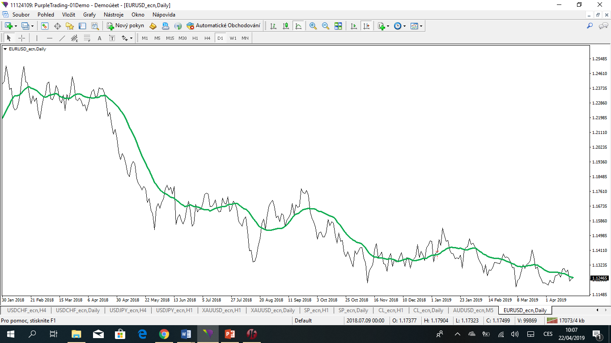Enable chart auto scroll
Screen dimensions: 611x343
353,25
